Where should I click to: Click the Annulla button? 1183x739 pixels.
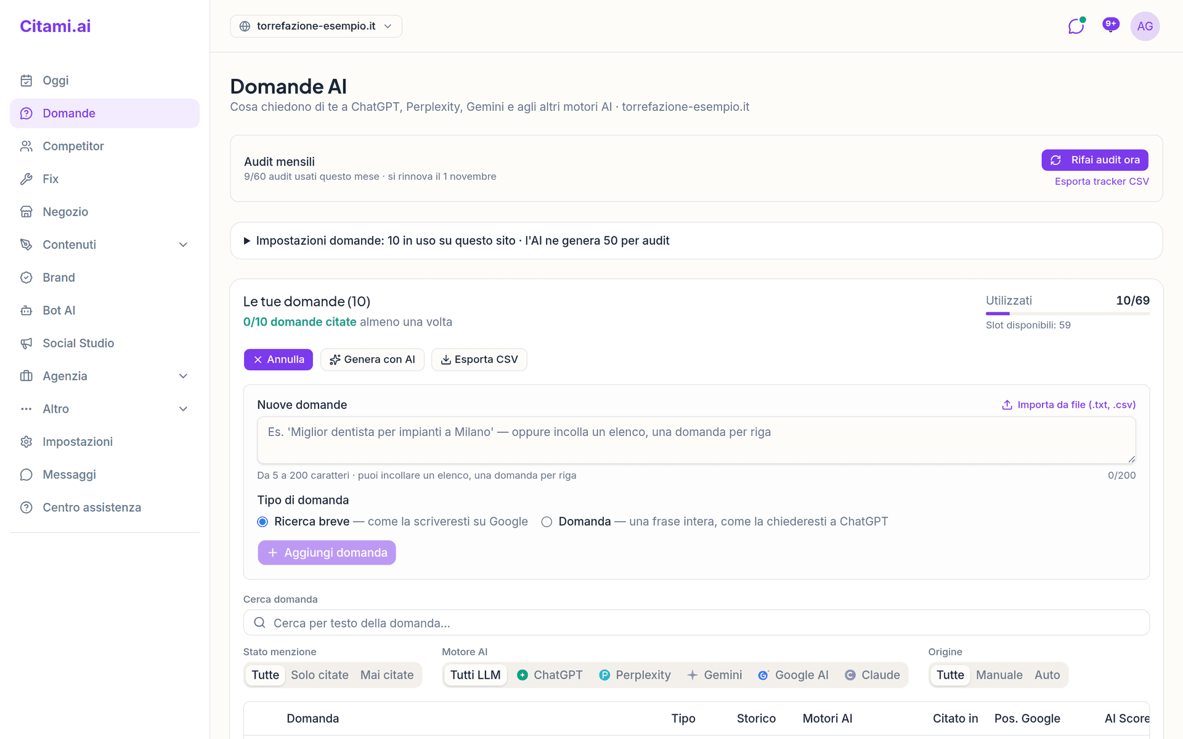[x=278, y=360]
